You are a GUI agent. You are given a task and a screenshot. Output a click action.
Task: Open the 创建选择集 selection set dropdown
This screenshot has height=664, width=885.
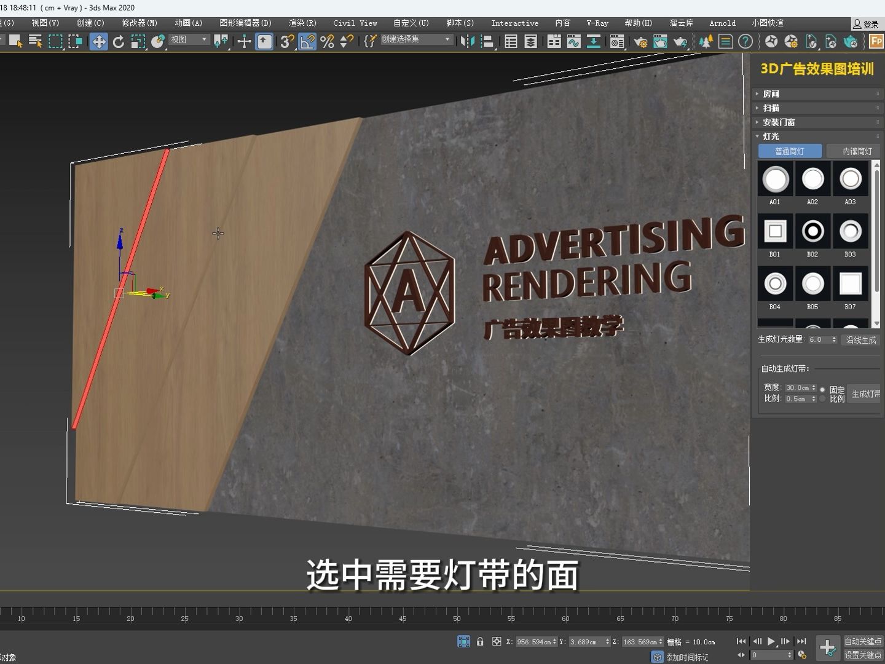[416, 39]
